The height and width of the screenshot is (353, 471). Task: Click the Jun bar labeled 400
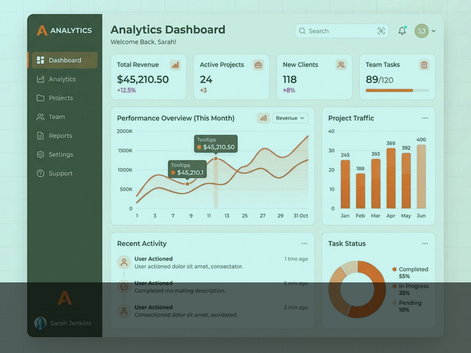click(x=421, y=176)
